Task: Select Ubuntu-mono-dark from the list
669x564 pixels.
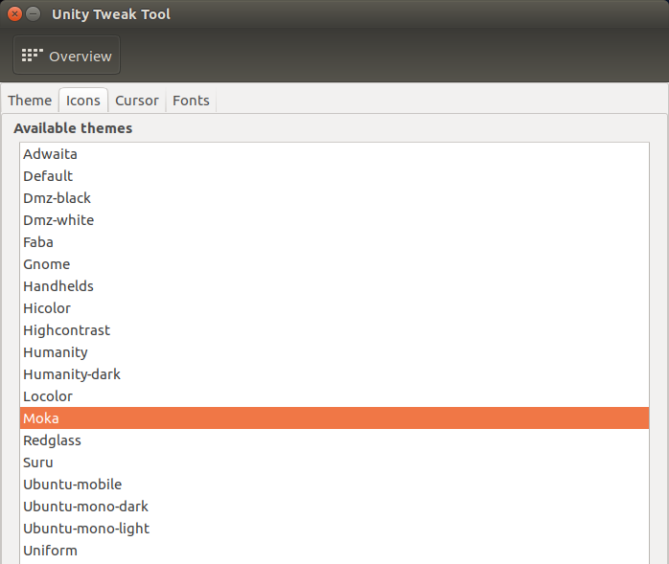Action: point(86,507)
